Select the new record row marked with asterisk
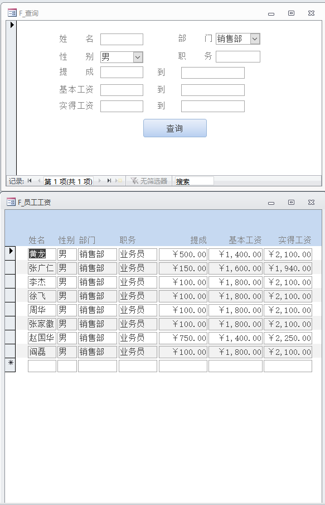 [x=10, y=365]
